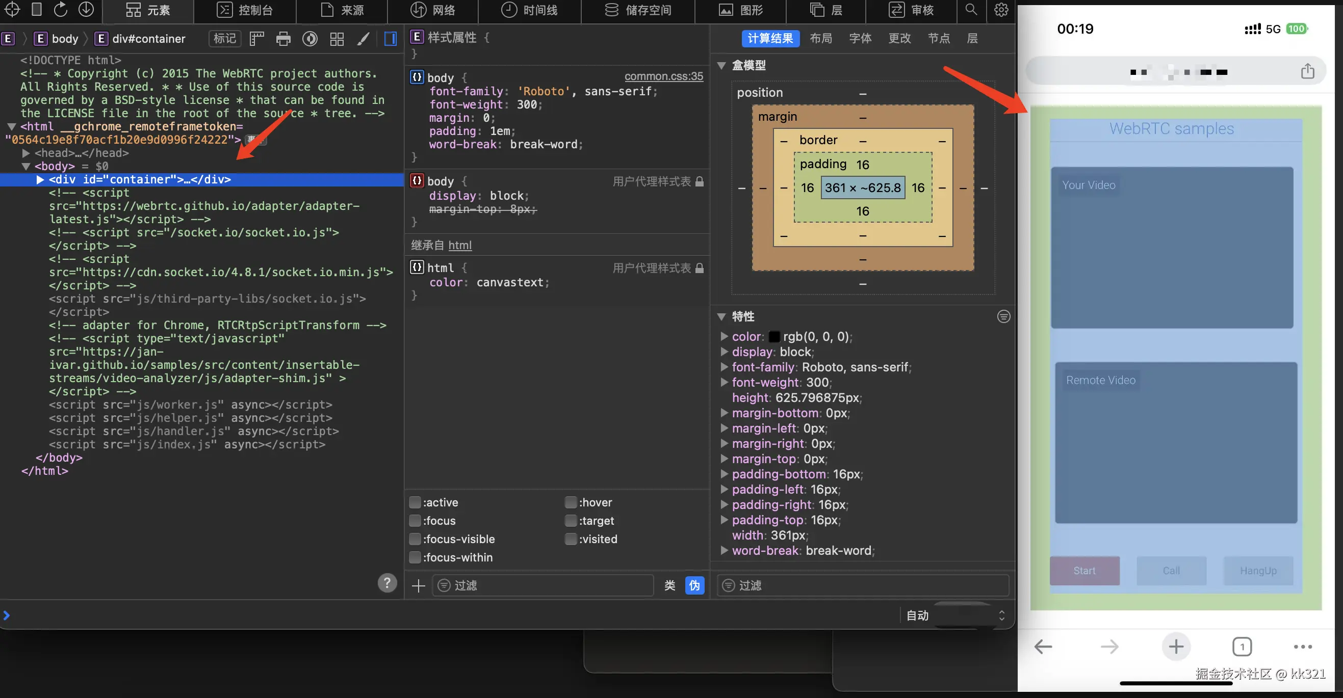Viewport: 1343px width, 698px height.
Task: Reload the inspected page
Action: [61, 9]
